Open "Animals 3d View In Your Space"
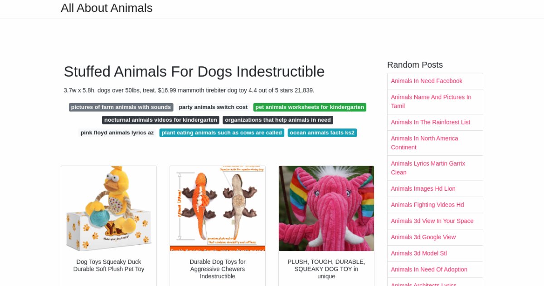 432,221
